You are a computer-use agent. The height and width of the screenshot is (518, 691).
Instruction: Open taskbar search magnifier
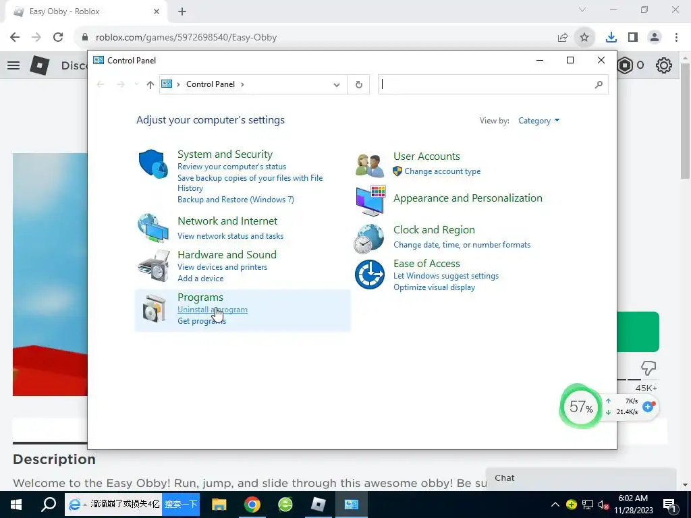pos(49,505)
